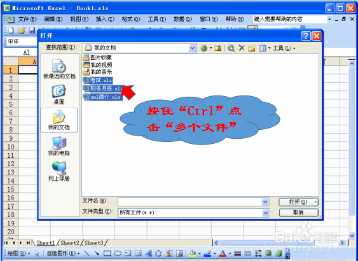Go up one folder level in Open dialog
Screen dimensions: 358x261
tap(218, 48)
